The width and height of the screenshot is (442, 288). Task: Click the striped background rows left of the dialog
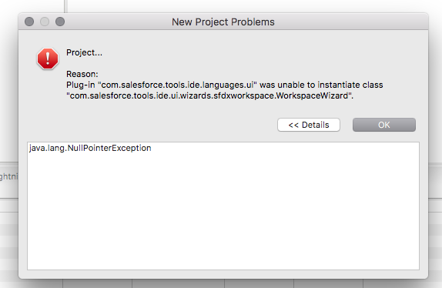pyautogui.click(x=9, y=241)
